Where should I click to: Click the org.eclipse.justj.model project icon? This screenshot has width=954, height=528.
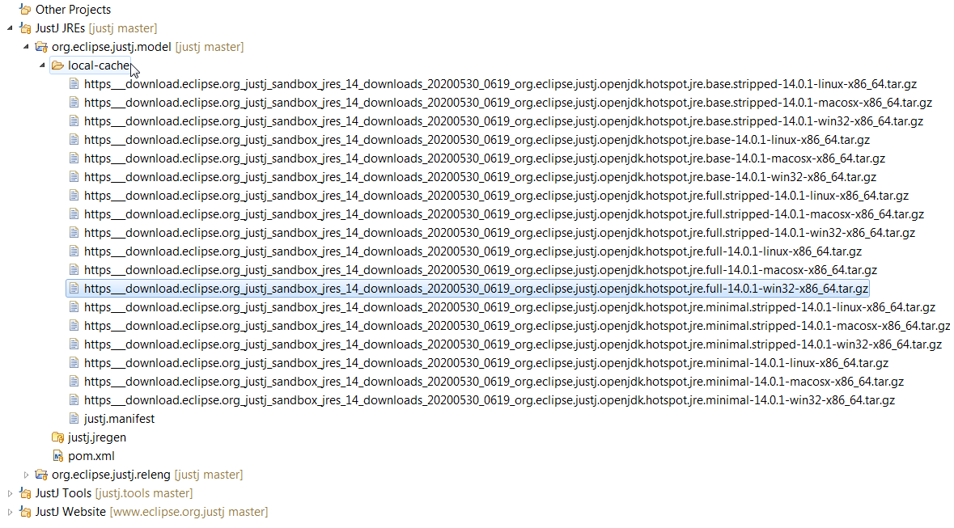[41, 47]
